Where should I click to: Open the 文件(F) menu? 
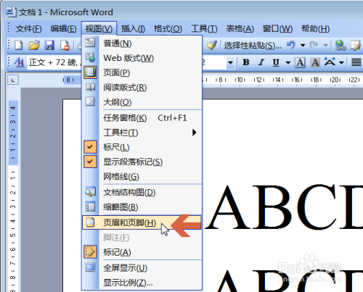28,29
